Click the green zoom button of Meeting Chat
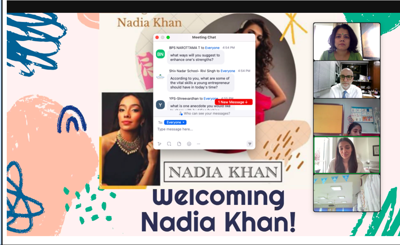400x245 pixels. pos(168,37)
